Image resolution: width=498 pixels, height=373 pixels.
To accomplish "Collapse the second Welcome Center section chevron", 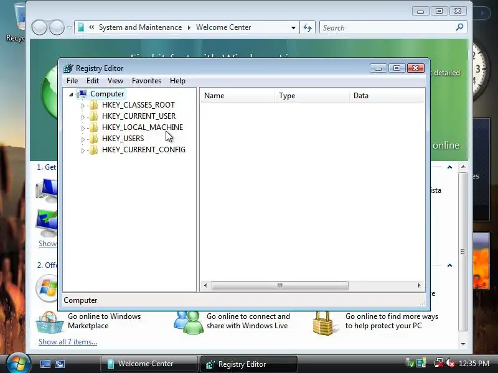I will click(x=449, y=265).
